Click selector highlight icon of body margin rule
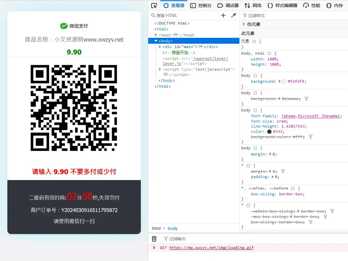Screen dimensions: 348x261 (x=255, y=148)
